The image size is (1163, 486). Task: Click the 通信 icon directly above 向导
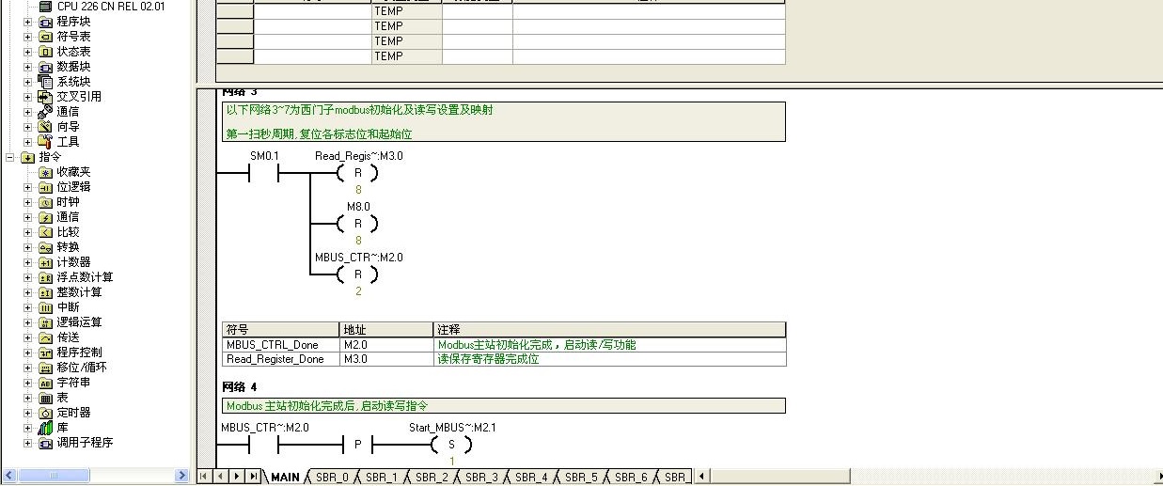45,111
